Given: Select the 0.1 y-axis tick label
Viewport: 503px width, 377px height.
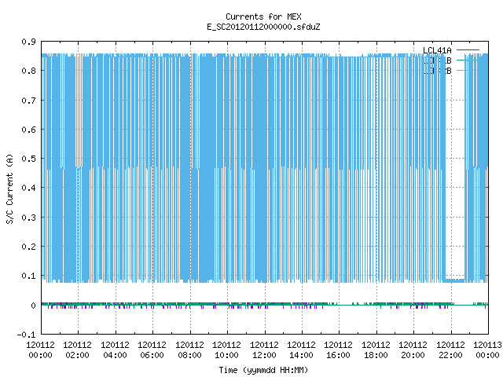Looking at the screenshot, I should pos(28,276).
